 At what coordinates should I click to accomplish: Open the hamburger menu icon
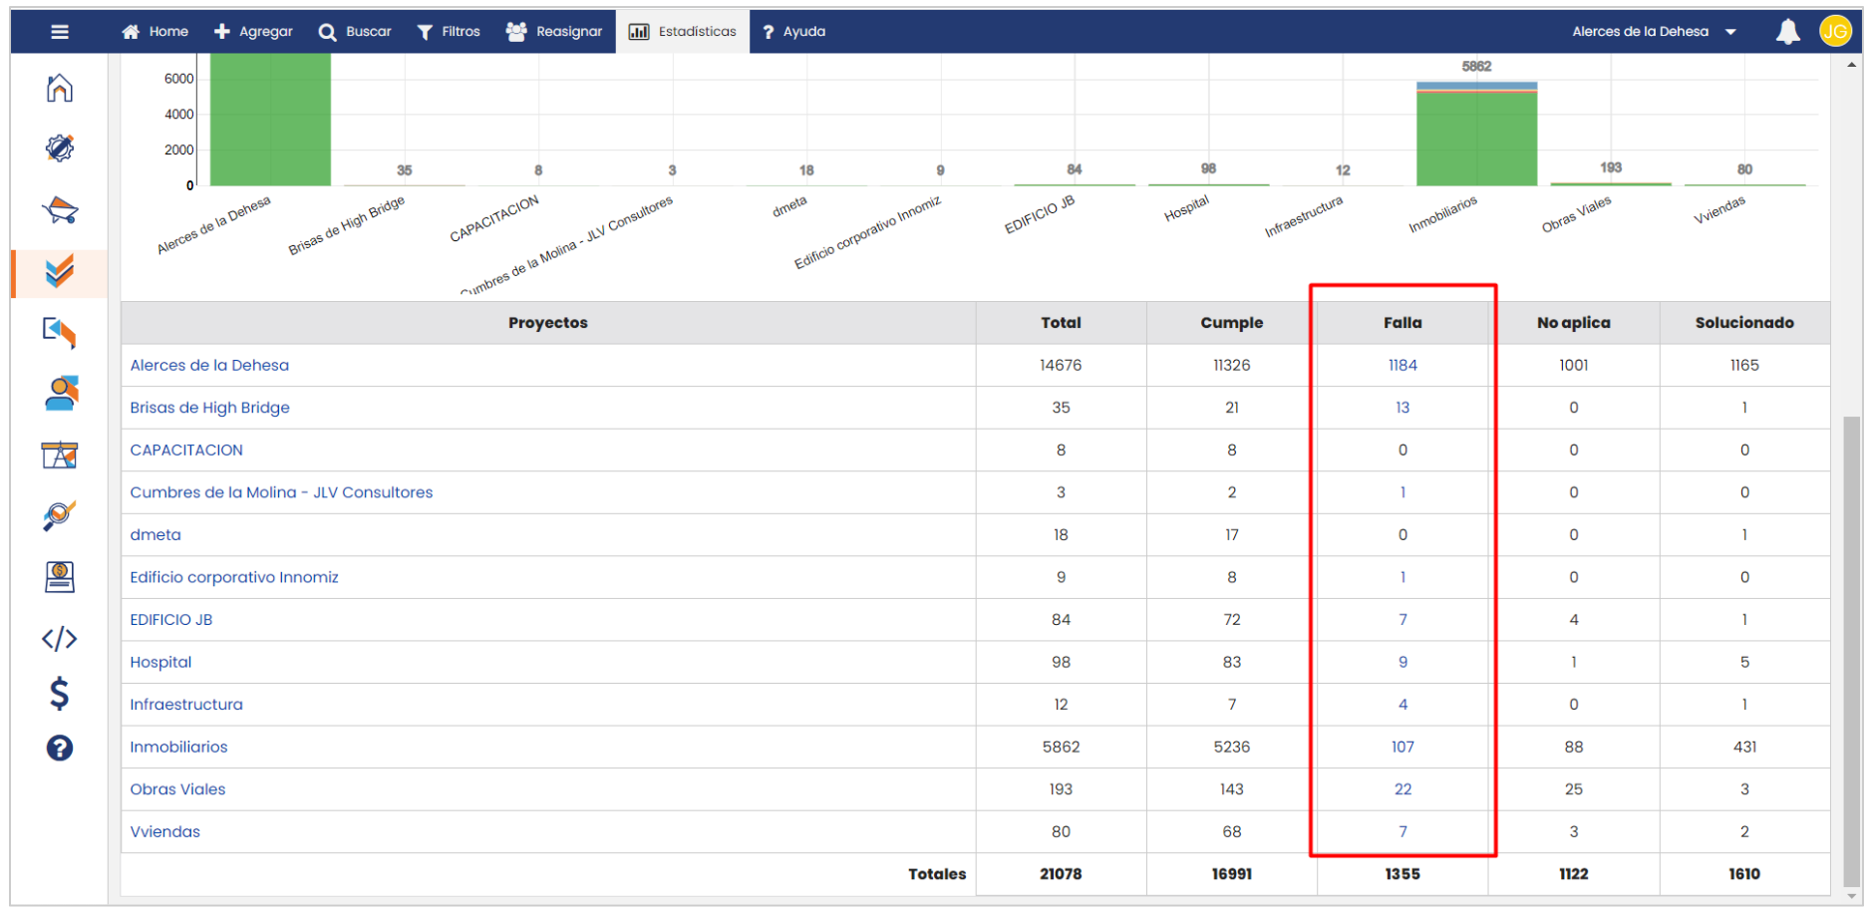click(60, 32)
